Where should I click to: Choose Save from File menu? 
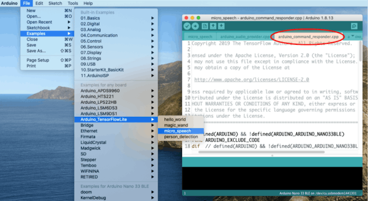click(47, 45)
